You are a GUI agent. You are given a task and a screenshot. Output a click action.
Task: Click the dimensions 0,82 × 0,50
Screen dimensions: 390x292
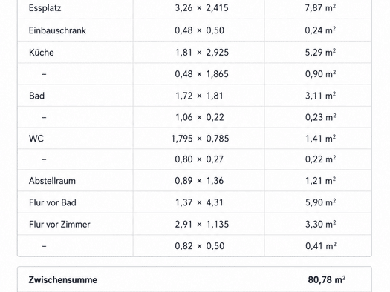200,246
